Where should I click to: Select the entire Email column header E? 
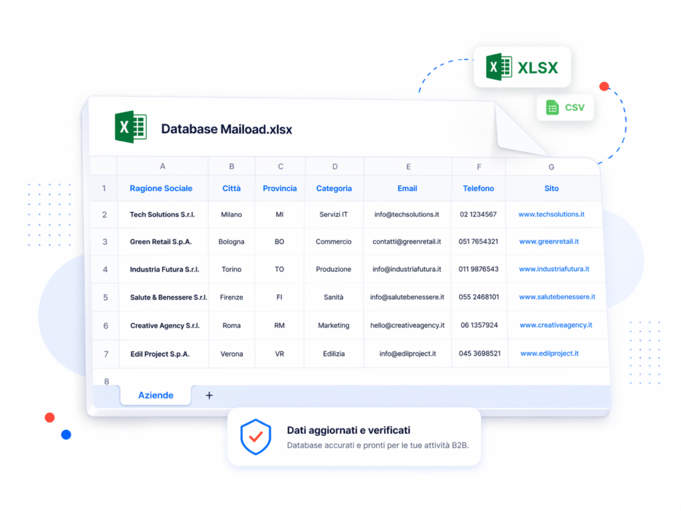pyautogui.click(x=407, y=166)
